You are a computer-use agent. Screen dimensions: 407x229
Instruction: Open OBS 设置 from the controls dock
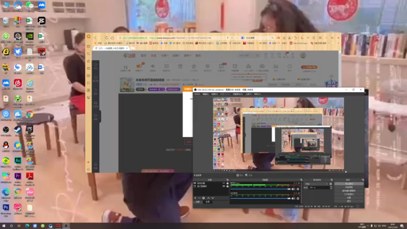coord(349,197)
